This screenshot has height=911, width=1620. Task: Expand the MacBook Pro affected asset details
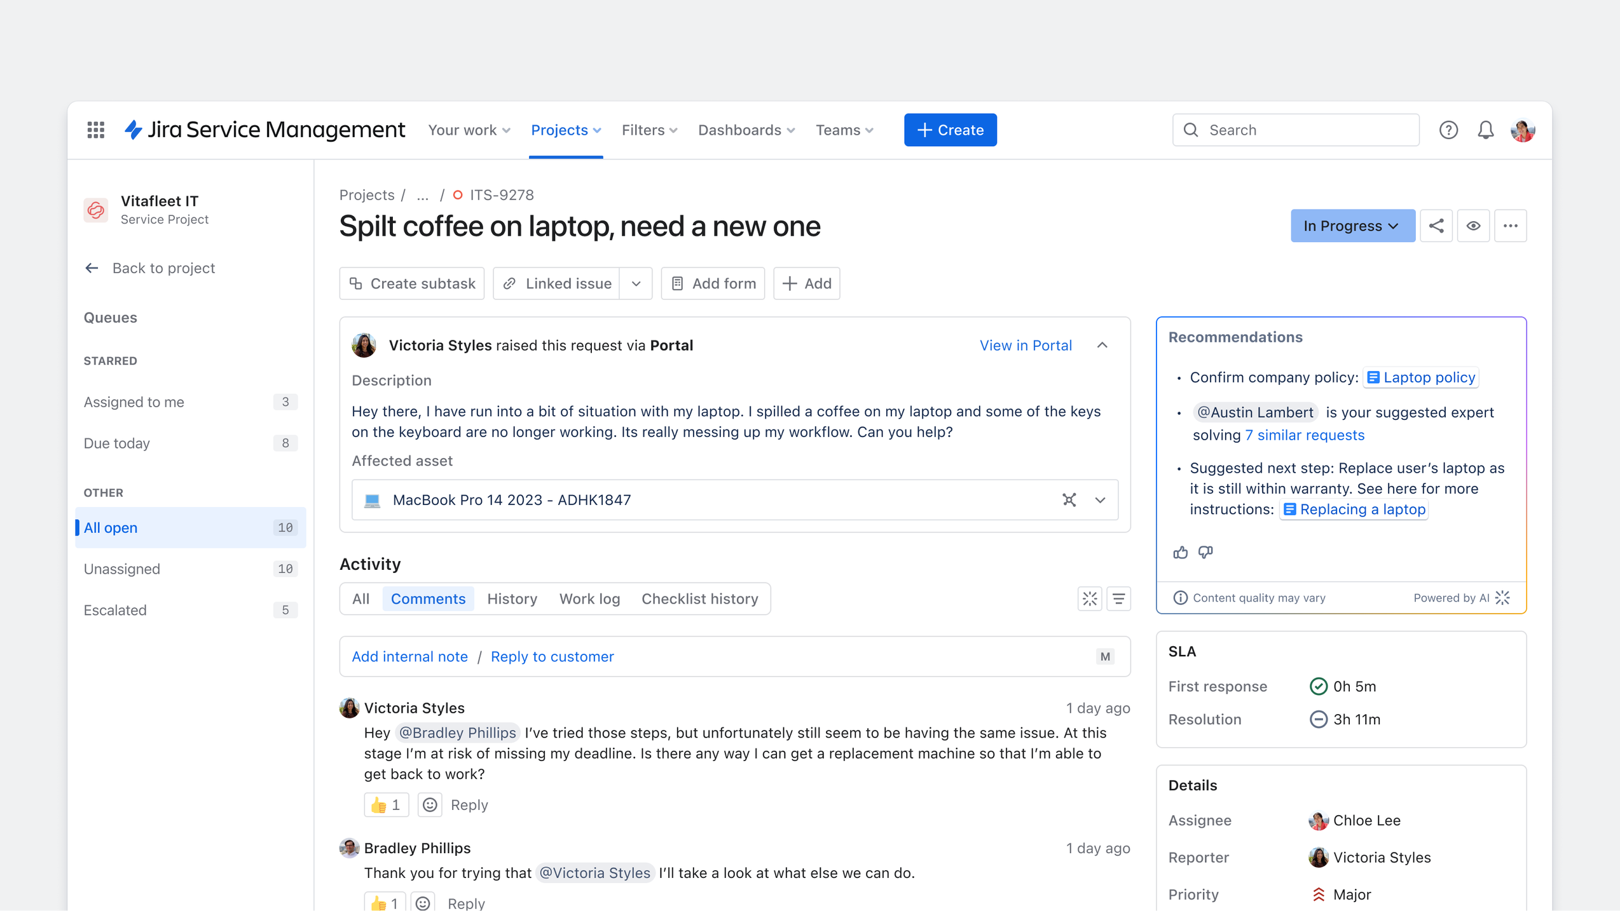1099,500
